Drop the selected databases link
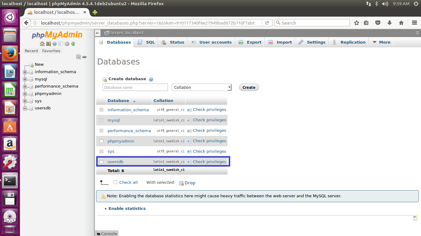Image resolution: width=421 pixels, height=236 pixels. pos(187,183)
